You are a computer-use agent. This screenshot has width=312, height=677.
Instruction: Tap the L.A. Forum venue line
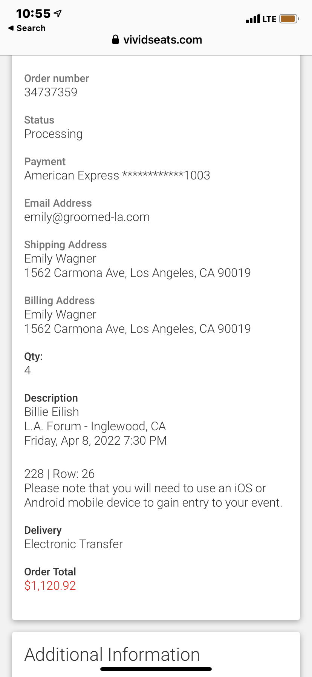coord(95,426)
